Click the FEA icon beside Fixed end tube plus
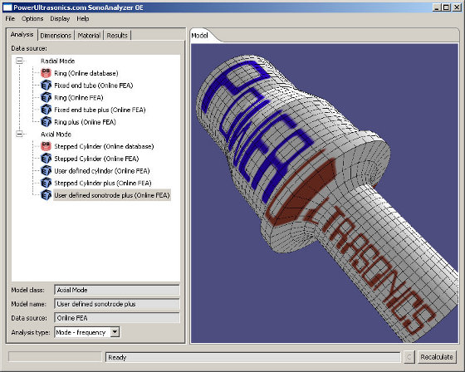Viewport: 465px width, 372px height. click(x=46, y=110)
